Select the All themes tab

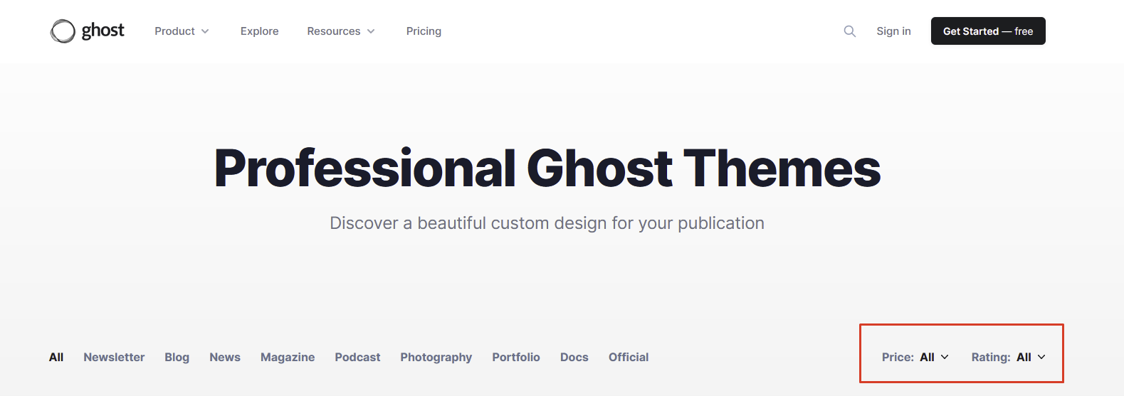[x=56, y=357]
